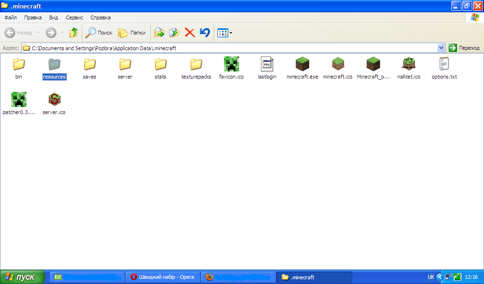The width and height of the screenshot is (484, 284).
Task: Delete the selected item with red X
Action: [x=190, y=33]
